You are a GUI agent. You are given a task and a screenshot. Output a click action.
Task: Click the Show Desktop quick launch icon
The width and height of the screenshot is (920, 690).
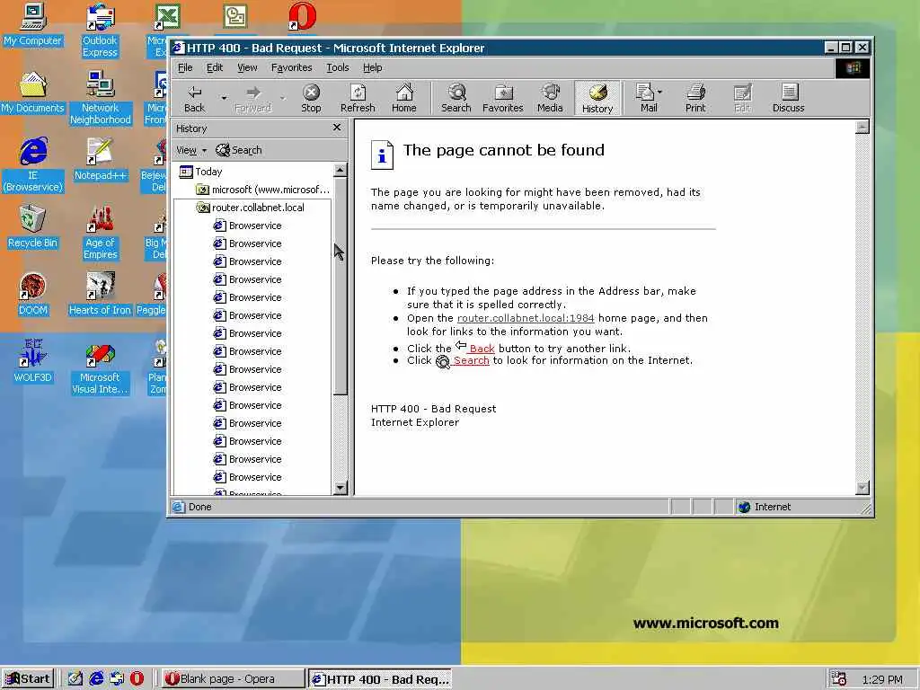click(75, 679)
